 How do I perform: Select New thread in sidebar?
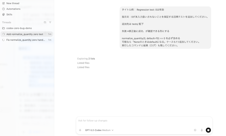click(13, 3)
